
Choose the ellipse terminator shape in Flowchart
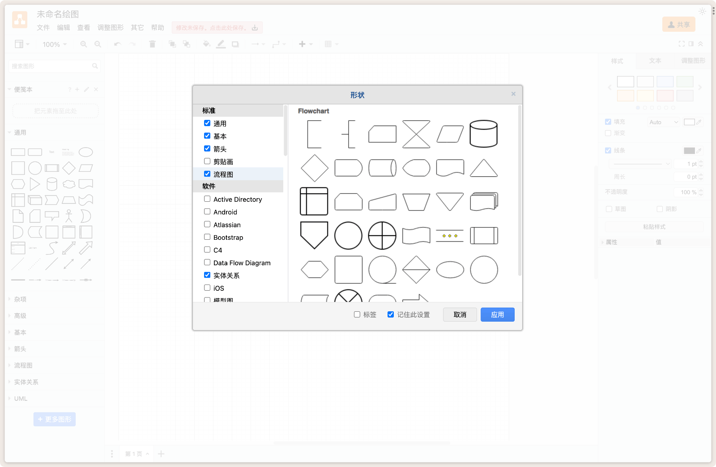click(450, 270)
